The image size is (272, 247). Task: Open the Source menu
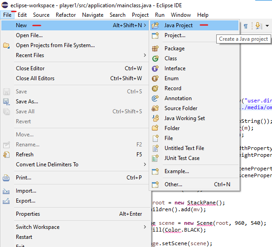pyautogui.click(x=41, y=15)
